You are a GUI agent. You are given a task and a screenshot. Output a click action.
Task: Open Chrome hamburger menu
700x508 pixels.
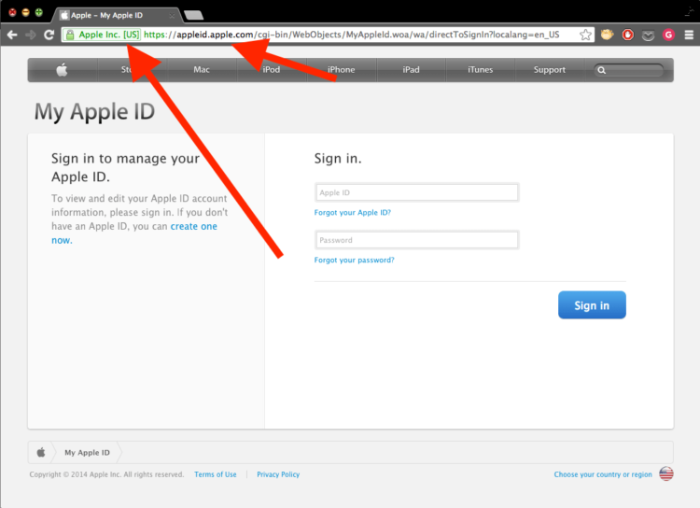pos(689,35)
